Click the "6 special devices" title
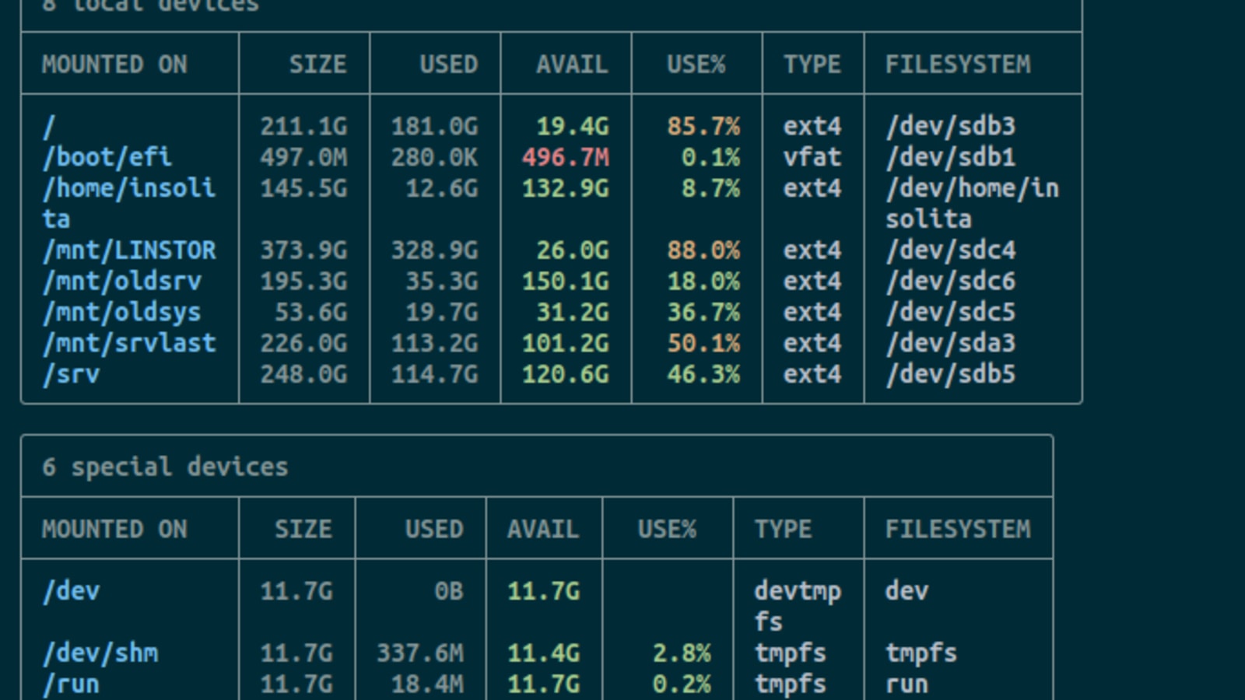The width and height of the screenshot is (1245, 700). [165, 467]
